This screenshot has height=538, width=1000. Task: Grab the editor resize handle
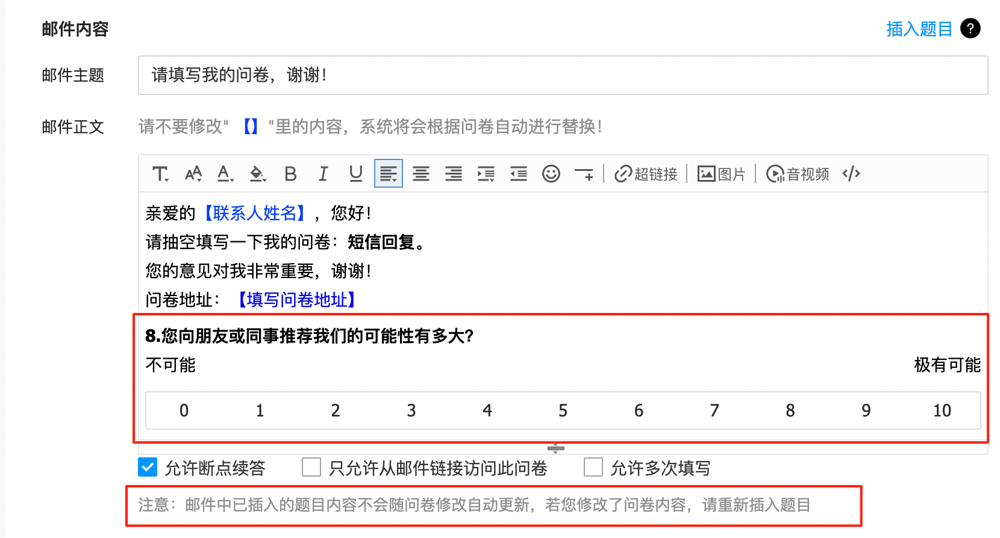556,448
